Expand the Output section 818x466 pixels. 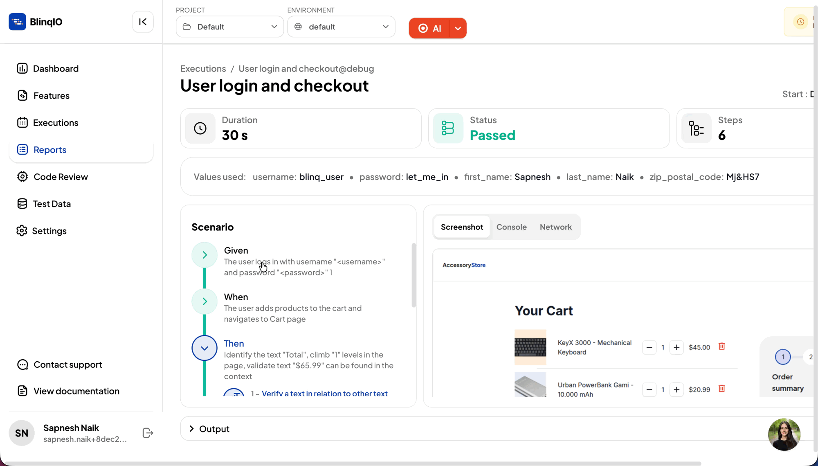191,428
